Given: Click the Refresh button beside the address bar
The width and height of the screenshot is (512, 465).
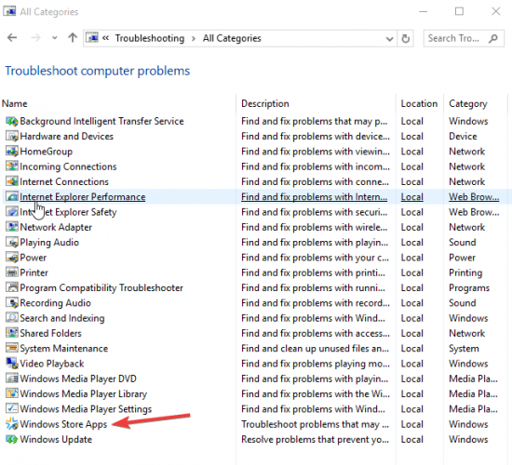Looking at the screenshot, I should (406, 38).
